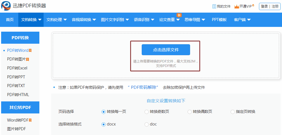Click the 迅捷PDF转换器 title text

[30, 6]
